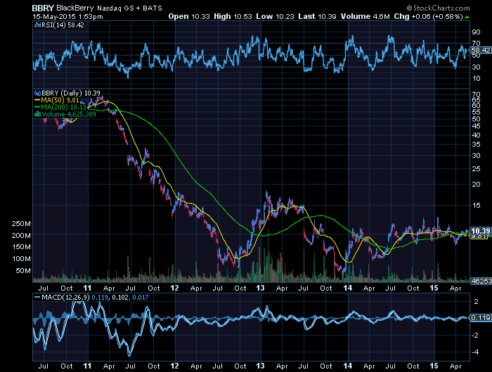Click the Last 10.39 value in the header
492x372 pixels.
317,16
